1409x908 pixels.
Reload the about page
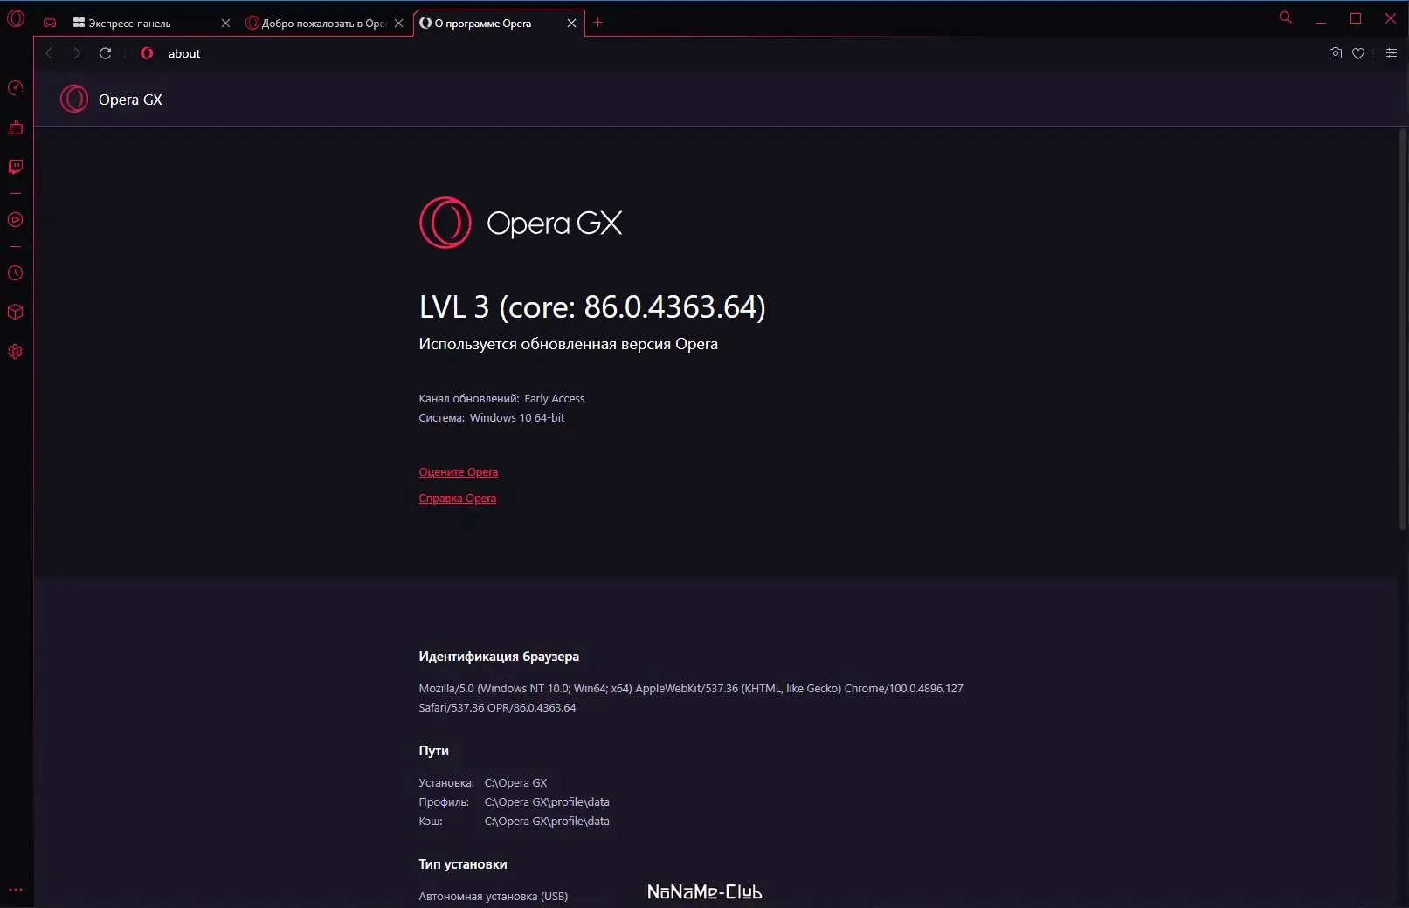point(106,53)
